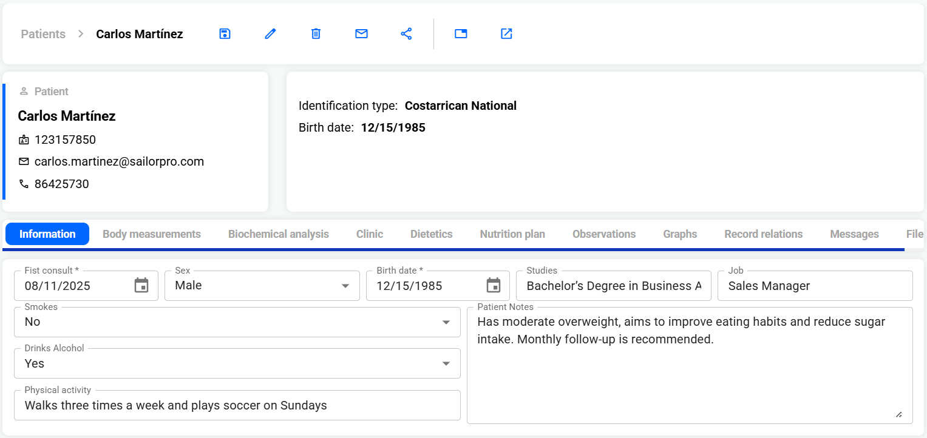Click the trash delete icon
Image resolution: width=927 pixels, height=438 pixels.
pyautogui.click(x=316, y=34)
